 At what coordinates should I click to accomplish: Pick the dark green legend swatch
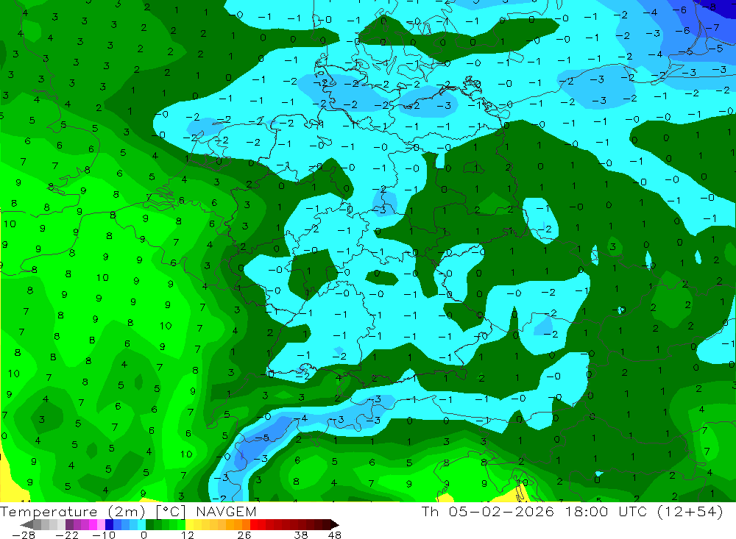tap(149, 524)
